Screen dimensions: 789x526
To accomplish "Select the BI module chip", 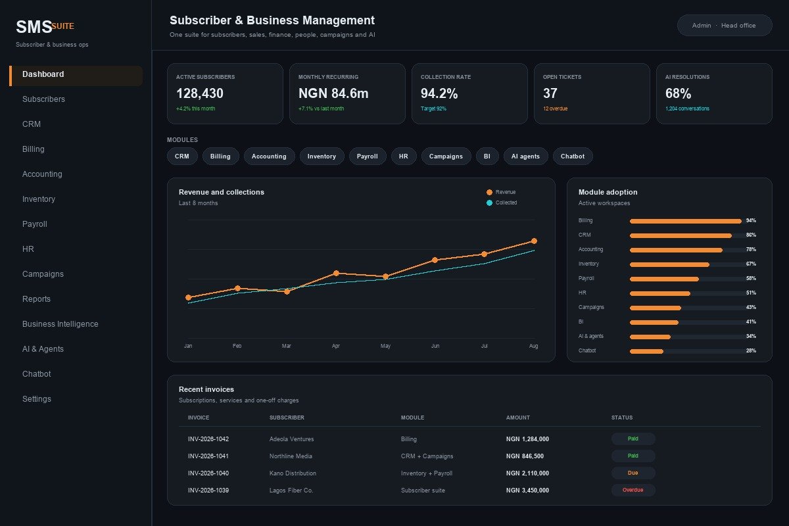I will [487, 156].
